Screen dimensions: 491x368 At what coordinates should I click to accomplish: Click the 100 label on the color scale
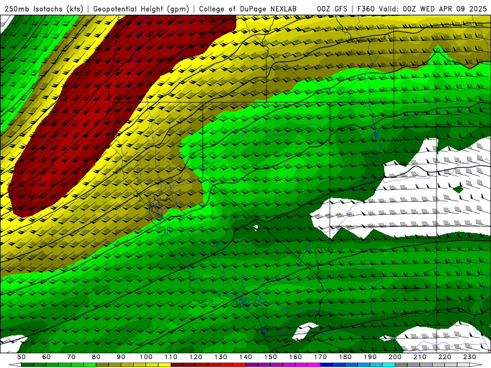[146, 357]
